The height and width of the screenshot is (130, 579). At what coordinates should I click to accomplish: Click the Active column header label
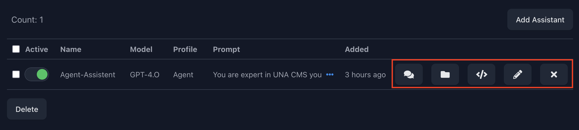[x=37, y=49]
